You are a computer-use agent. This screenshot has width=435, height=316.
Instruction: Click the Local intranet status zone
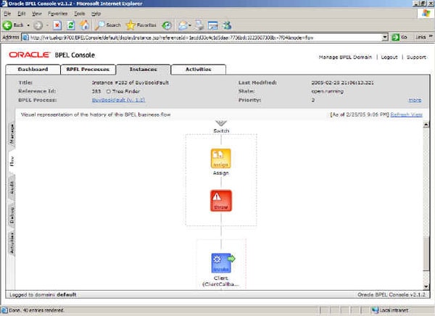pos(390,310)
